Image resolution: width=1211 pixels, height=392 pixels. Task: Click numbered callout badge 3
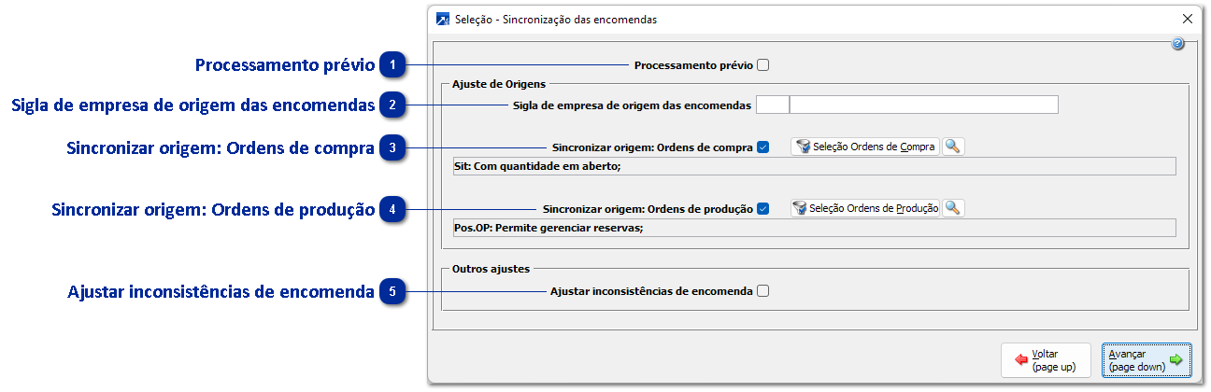[x=393, y=148]
